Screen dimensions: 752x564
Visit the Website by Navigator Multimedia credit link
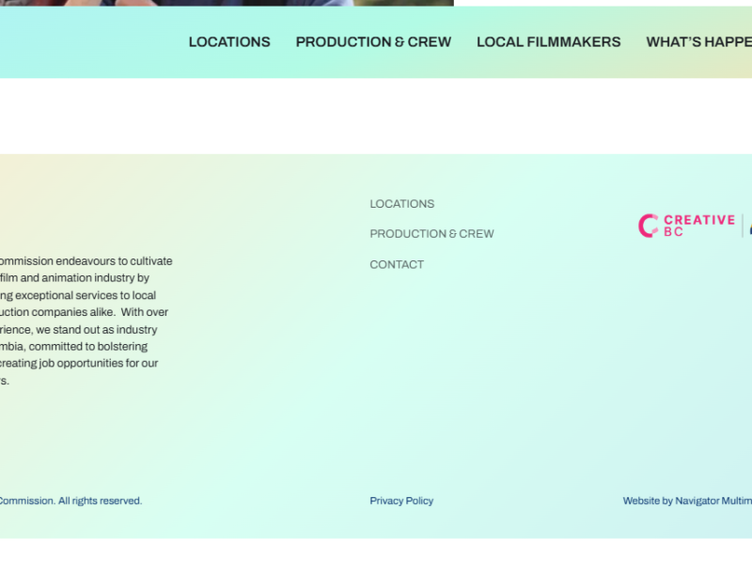686,501
